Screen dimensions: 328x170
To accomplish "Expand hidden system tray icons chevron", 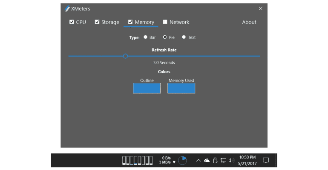I will click(x=199, y=160).
